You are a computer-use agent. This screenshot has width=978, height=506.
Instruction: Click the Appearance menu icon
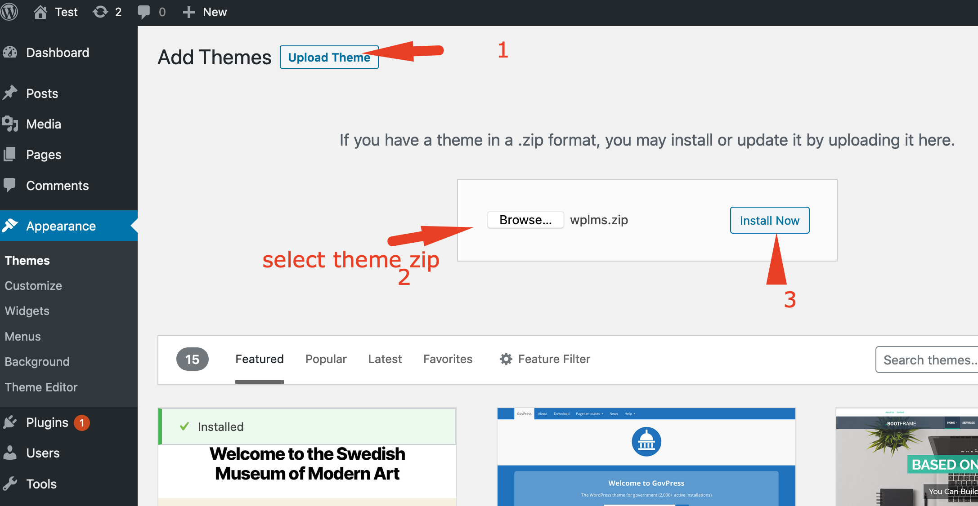click(x=11, y=226)
